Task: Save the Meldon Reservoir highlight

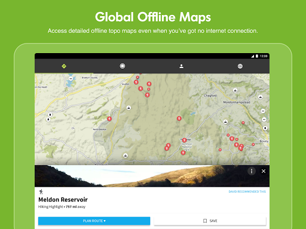Action: pyautogui.click(x=210, y=221)
